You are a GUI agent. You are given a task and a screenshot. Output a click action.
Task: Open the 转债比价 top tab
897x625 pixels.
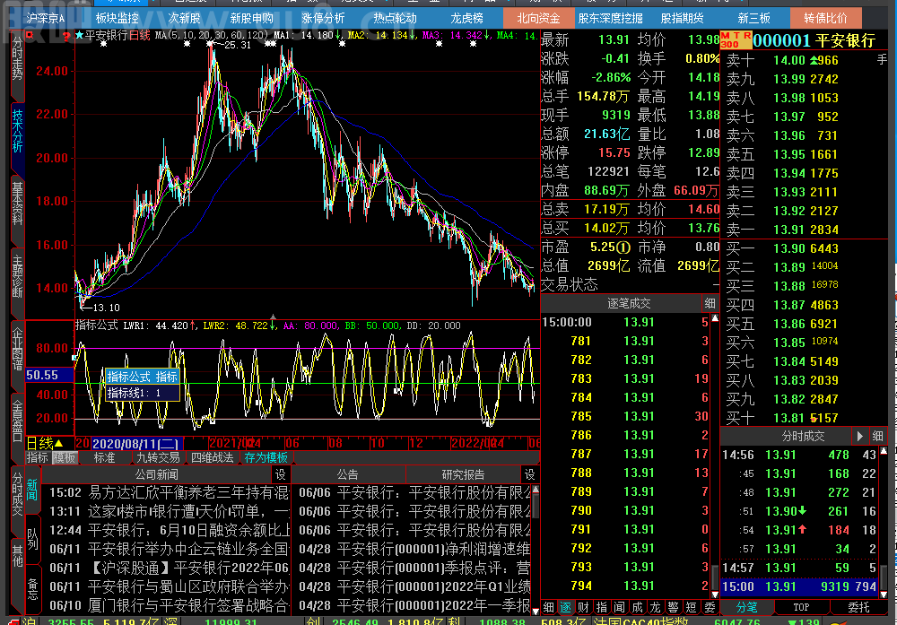click(825, 18)
